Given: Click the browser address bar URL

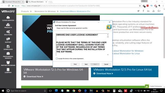Looking at the screenshot, I should point(61,6).
